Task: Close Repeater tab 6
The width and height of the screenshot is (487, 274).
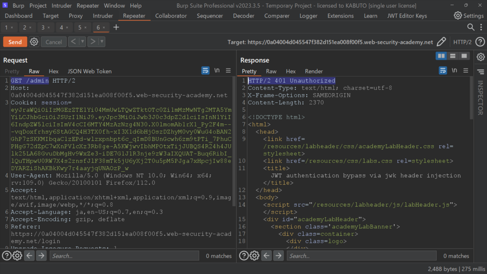Action: (104, 28)
